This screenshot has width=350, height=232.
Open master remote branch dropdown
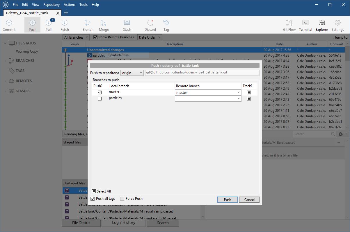click(208, 92)
